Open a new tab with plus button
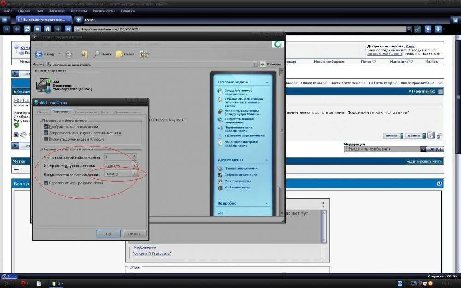This screenshot has width=461, height=288. 78,20
